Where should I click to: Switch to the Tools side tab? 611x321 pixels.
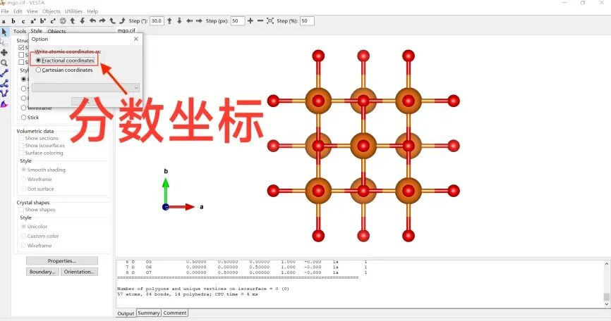20,31
